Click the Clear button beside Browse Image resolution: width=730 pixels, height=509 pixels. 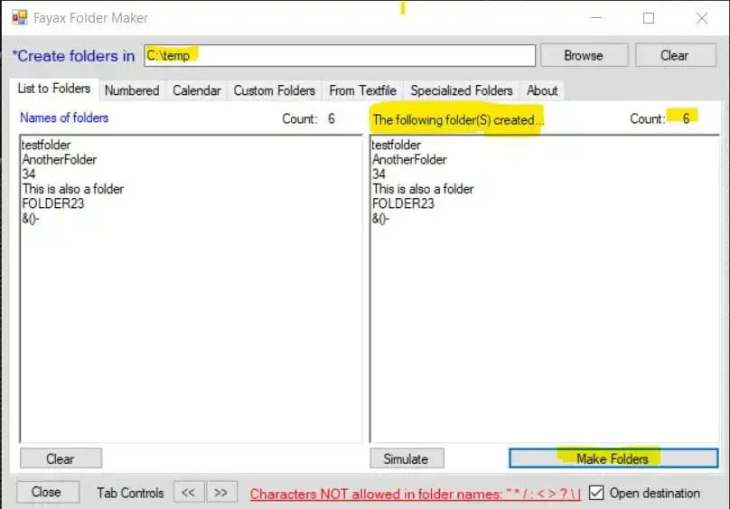click(675, 56)
